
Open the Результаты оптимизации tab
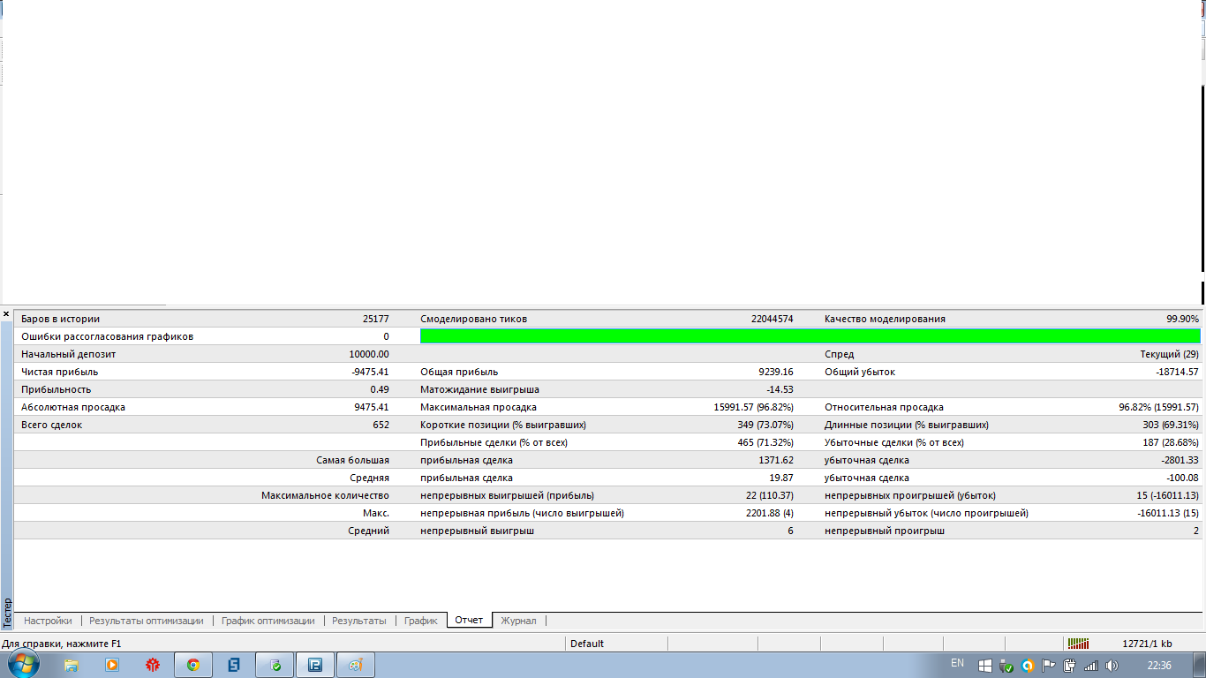pyautogui.click(x=147, y=621)
